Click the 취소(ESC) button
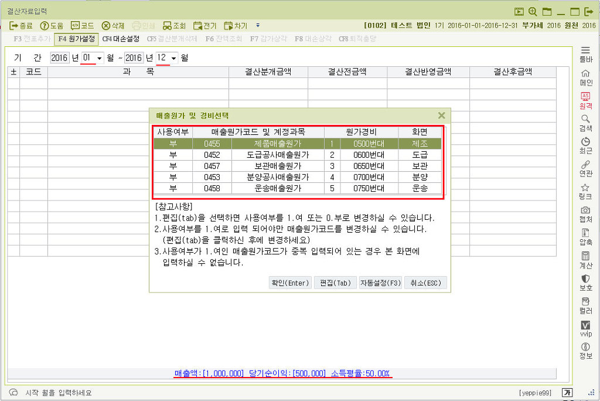The width and height of the screenshot is (600, 401). [425, 283]
